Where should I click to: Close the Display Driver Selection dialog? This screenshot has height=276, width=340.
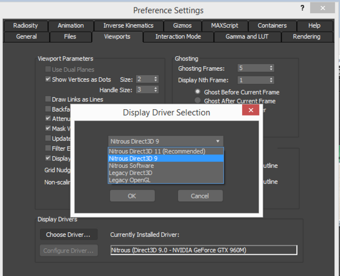coord(251,110)
